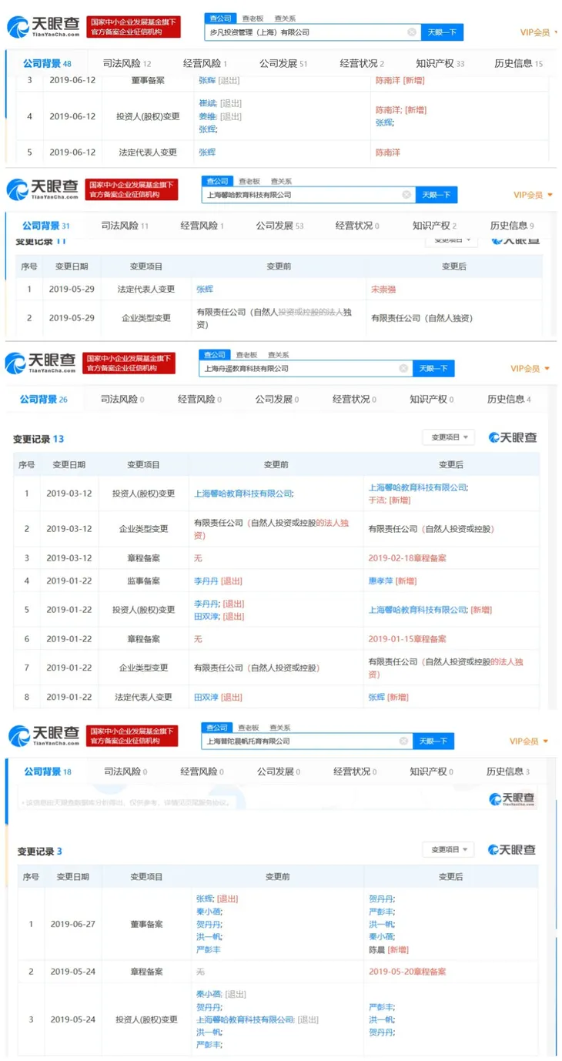Click the 天眼查 logo beside the 步凡投资管理 search
This screenshot has height=1061, width=562.
(44, 28)
